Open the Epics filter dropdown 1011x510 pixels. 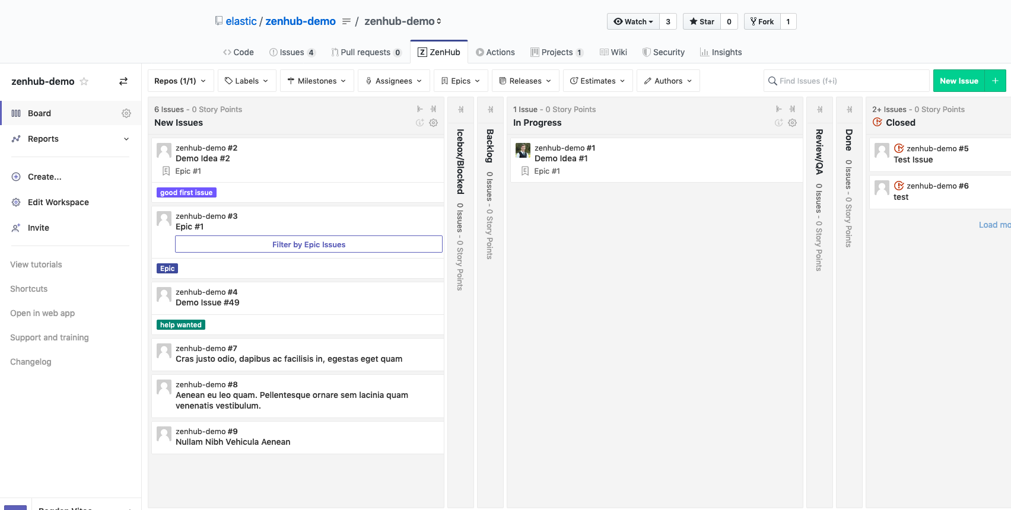coord(461,81)
